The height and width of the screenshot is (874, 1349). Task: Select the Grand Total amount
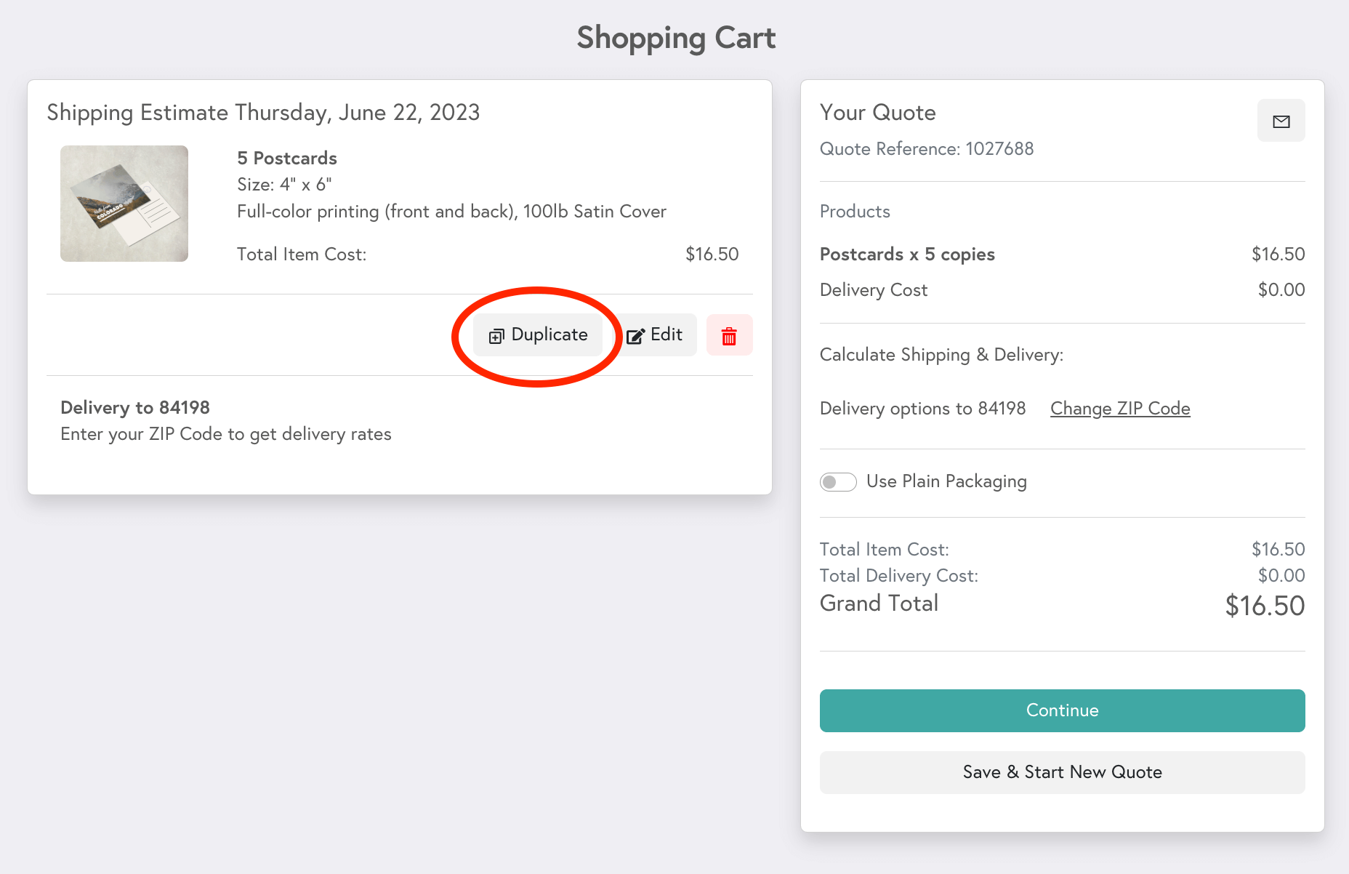click(x=1265, y=605)
